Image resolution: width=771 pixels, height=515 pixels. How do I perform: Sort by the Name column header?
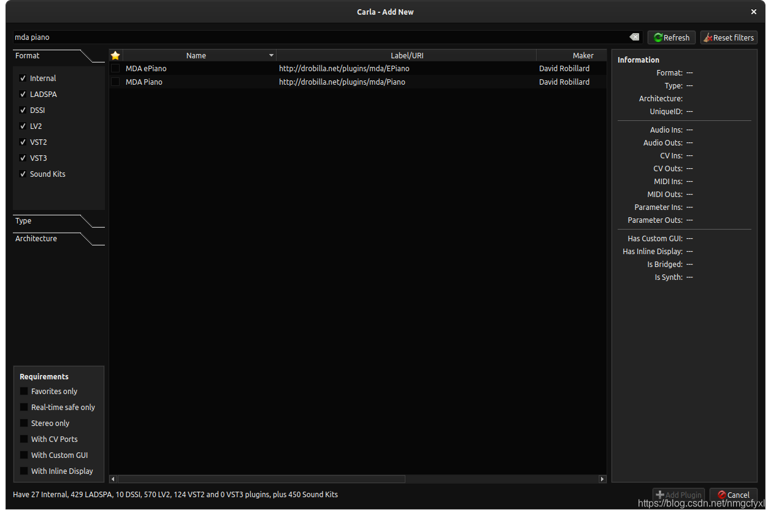click(x=199, y=55)
